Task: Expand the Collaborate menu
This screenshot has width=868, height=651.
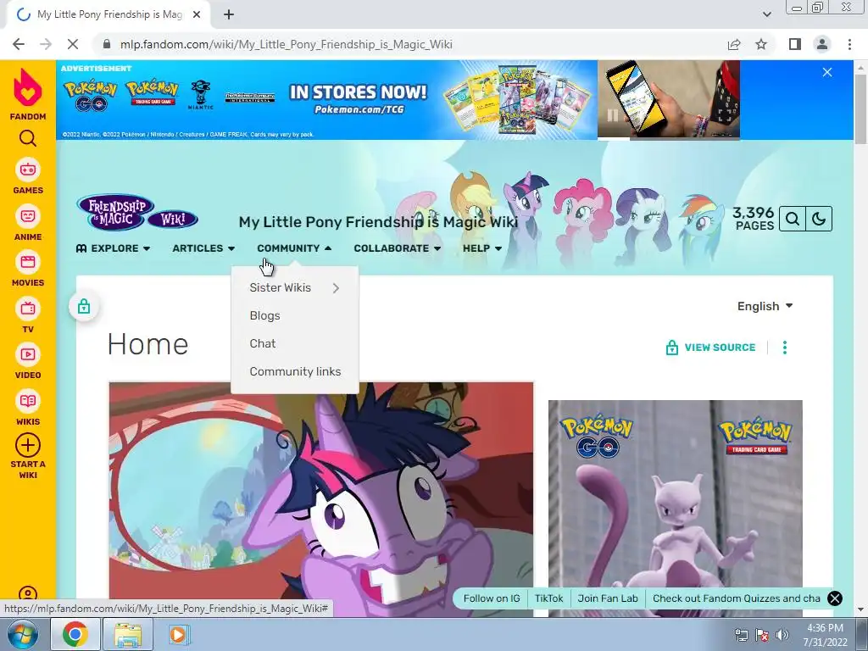Action: pos(398,248)
